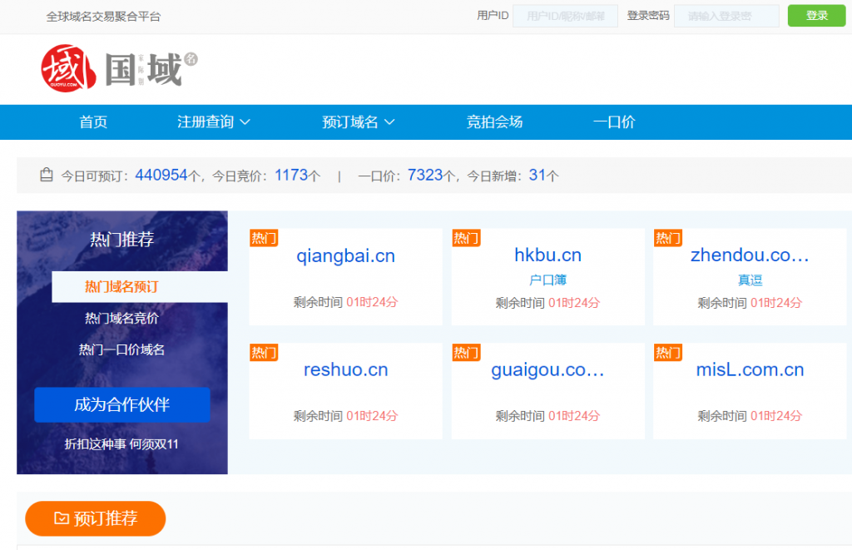Expand the 预订域名 dropdown arrow

(389, 122)
